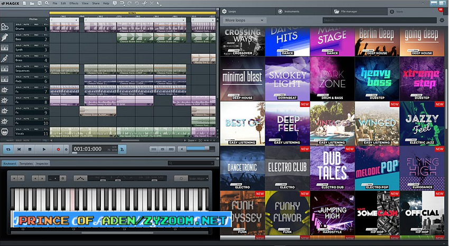Mute the Vocals track
449x246 pixels.
[26, 130]
